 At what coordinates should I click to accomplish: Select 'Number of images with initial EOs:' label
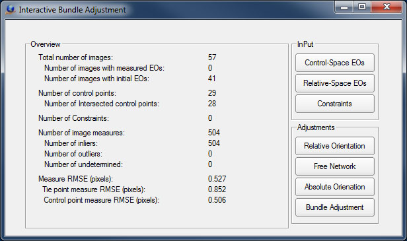click(x=97, y=79)
